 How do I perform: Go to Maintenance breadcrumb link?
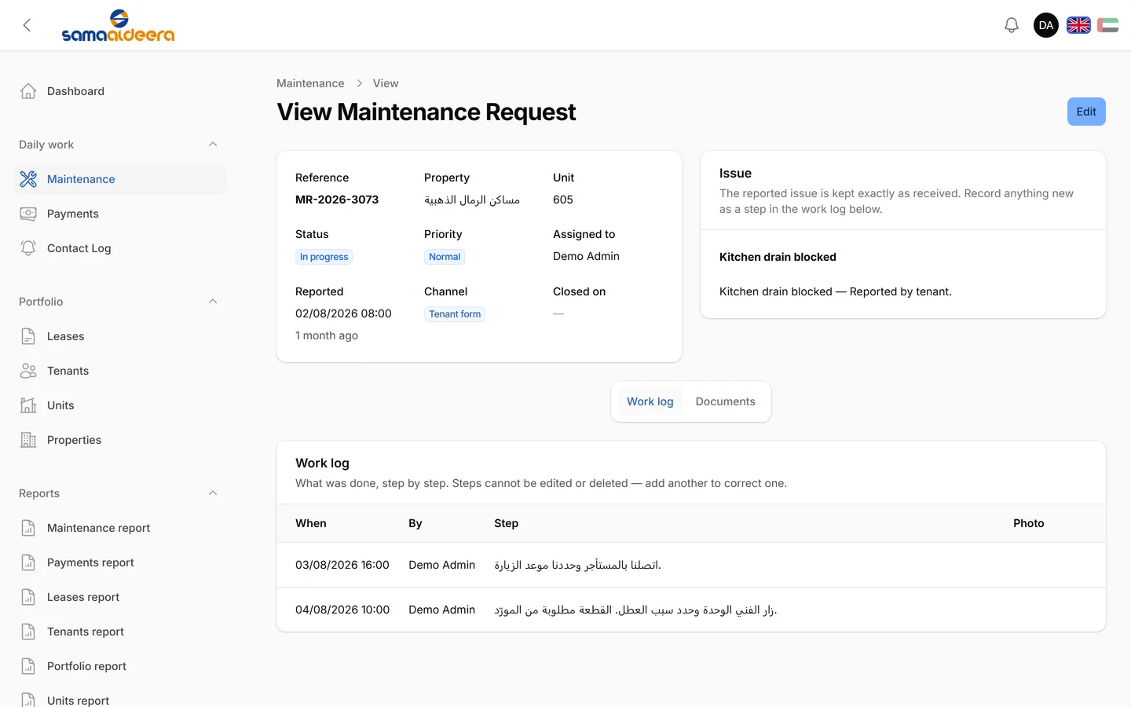[310, 83]
